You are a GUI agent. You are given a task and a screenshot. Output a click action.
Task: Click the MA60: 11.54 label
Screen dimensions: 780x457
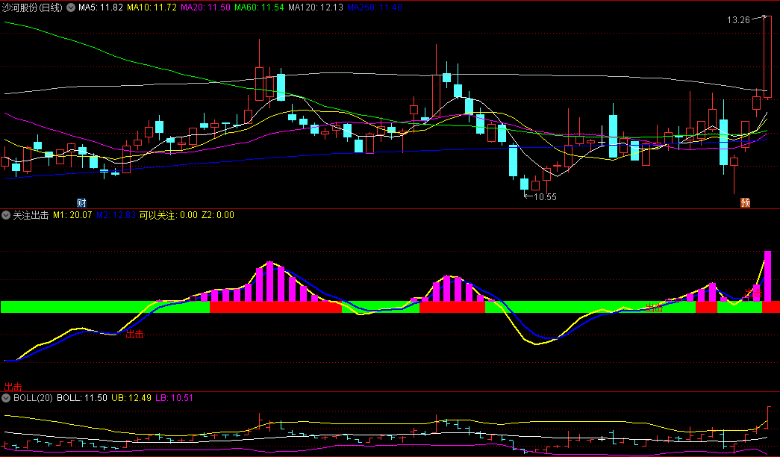pyautogui.click(x=259, y=7)
